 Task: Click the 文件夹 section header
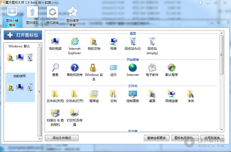(133, 86)
